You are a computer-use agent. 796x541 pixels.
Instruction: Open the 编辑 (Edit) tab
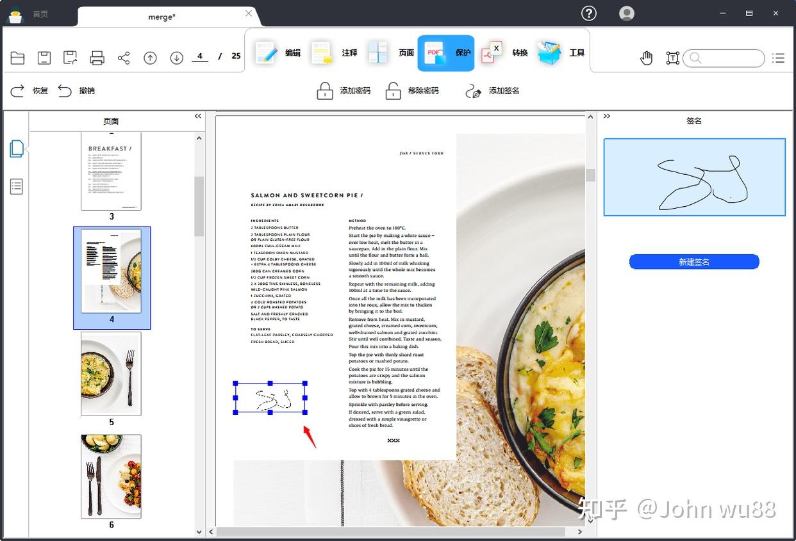[x=278, y=53]
